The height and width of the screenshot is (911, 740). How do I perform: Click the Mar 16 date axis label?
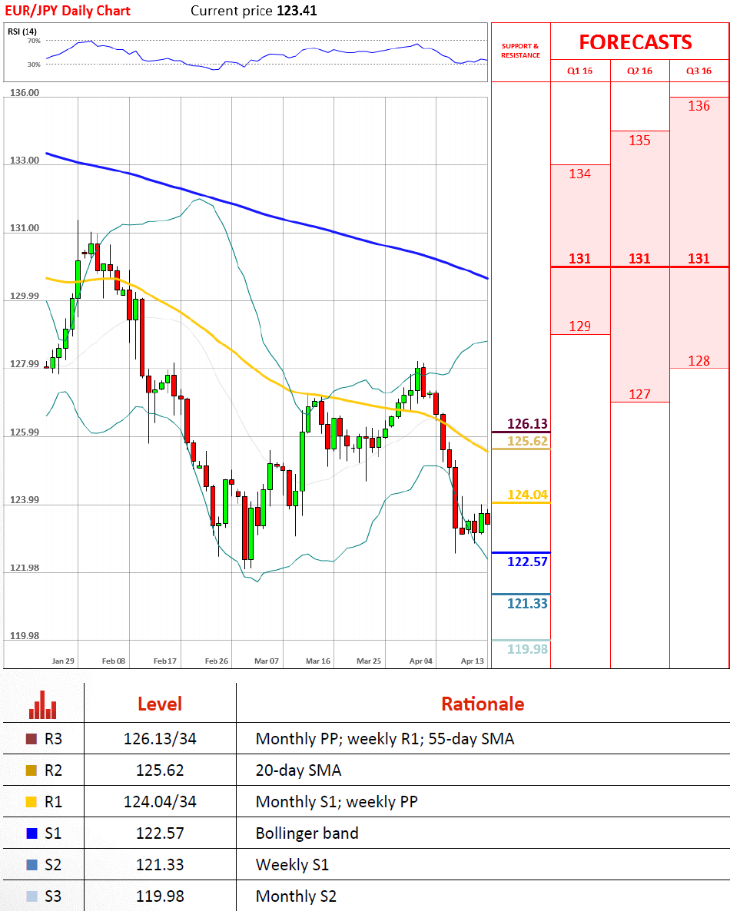click(x=318, y=661)
